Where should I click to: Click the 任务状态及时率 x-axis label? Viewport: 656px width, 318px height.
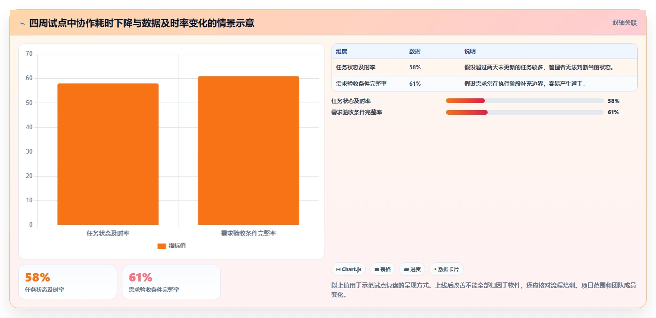click(x=108, y=233)
